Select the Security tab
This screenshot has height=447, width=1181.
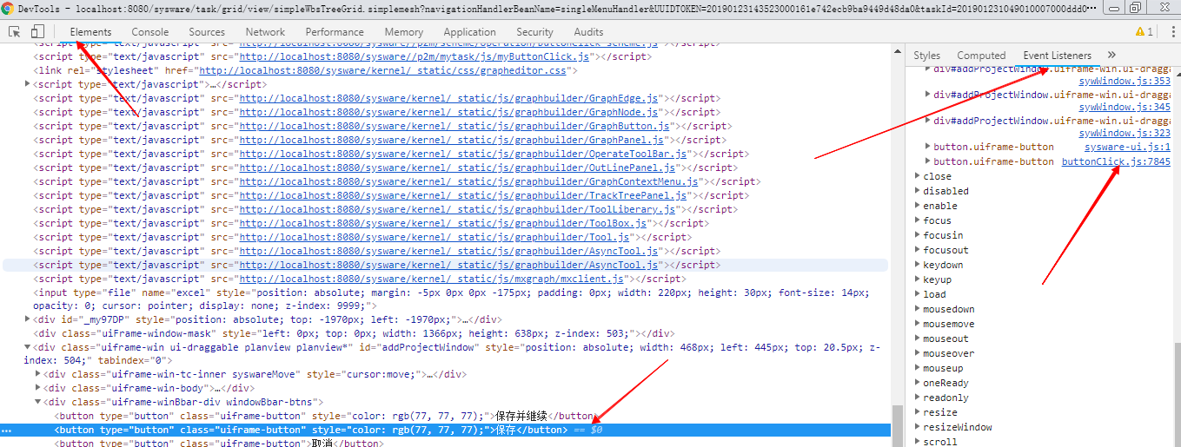coord(534,32)
